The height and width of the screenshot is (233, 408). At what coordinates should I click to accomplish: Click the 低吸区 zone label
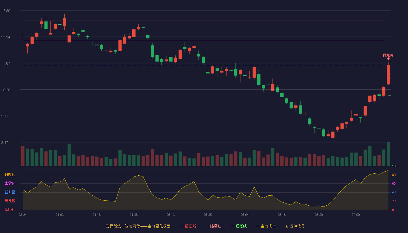[10, 209]
